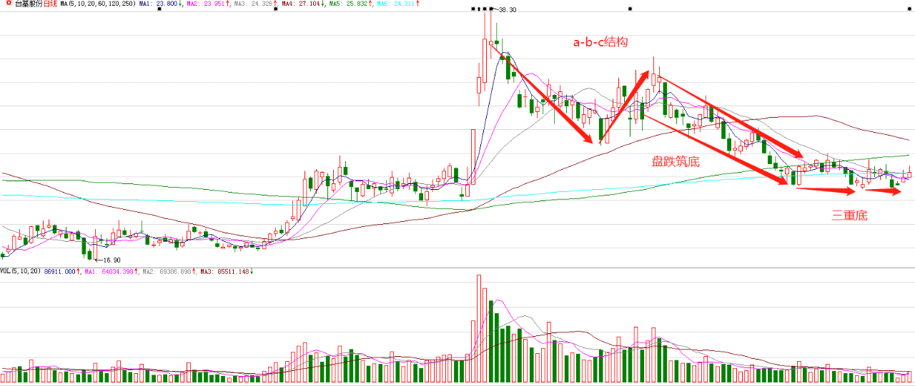This screenshot has width=915, height=386.
Task: Select the volume value 86911.000
Action: click(x=61, y=272)
